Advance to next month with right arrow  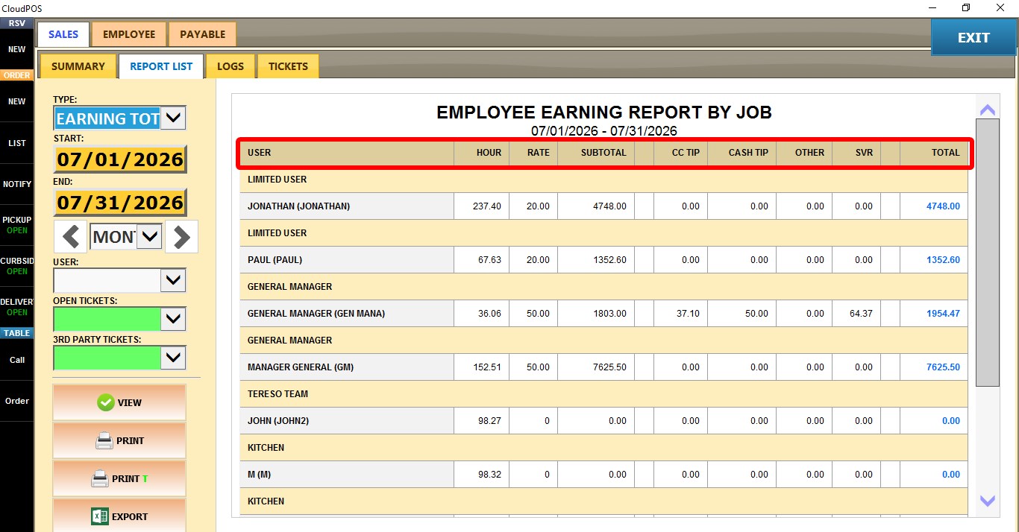[181, 238]
